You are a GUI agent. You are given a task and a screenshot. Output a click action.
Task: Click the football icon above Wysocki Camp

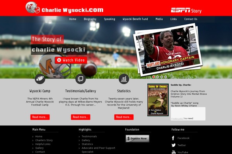(x=40, y=79)
